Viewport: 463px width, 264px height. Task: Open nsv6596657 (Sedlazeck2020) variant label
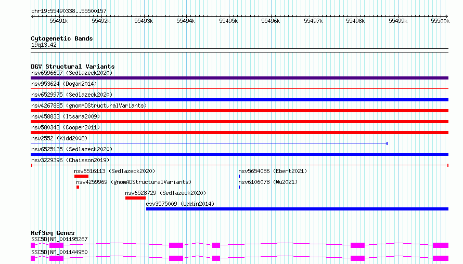pyautogui.click(x=72, y=73)
